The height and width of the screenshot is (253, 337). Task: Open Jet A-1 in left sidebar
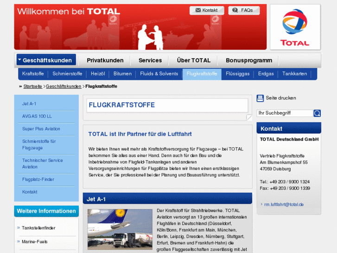point(29,104)
